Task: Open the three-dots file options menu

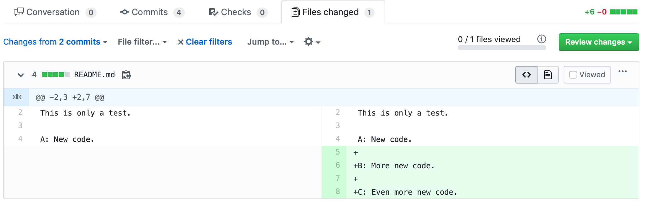Action: tap(622, 72)
